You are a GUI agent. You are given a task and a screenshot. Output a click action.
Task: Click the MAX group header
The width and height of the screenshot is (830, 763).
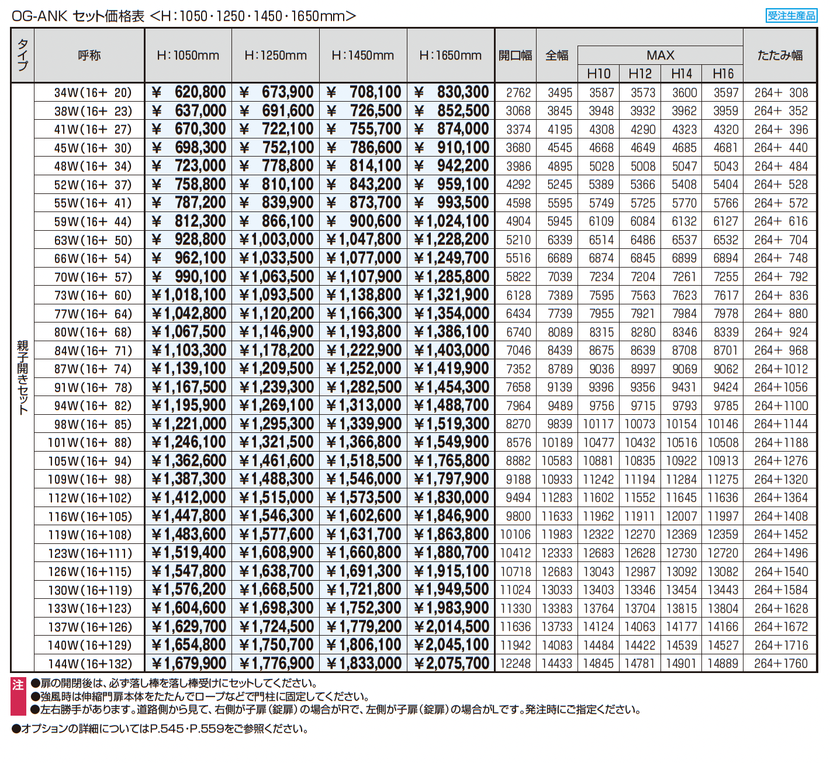pyautogui.click(x=660, y=55)
